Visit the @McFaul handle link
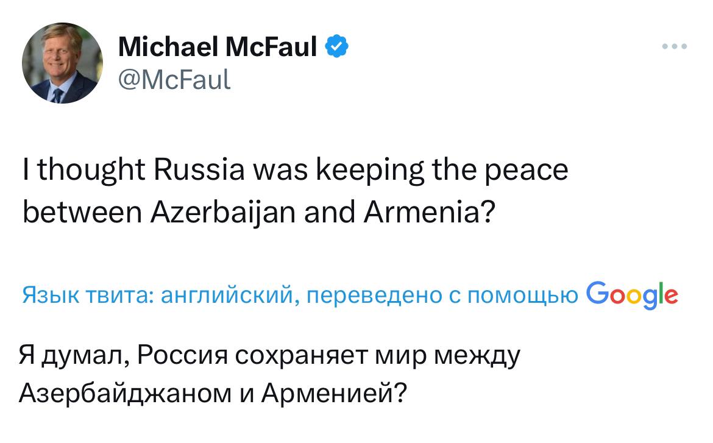Viewport: 713px width, 443px height. coord(174,80)
